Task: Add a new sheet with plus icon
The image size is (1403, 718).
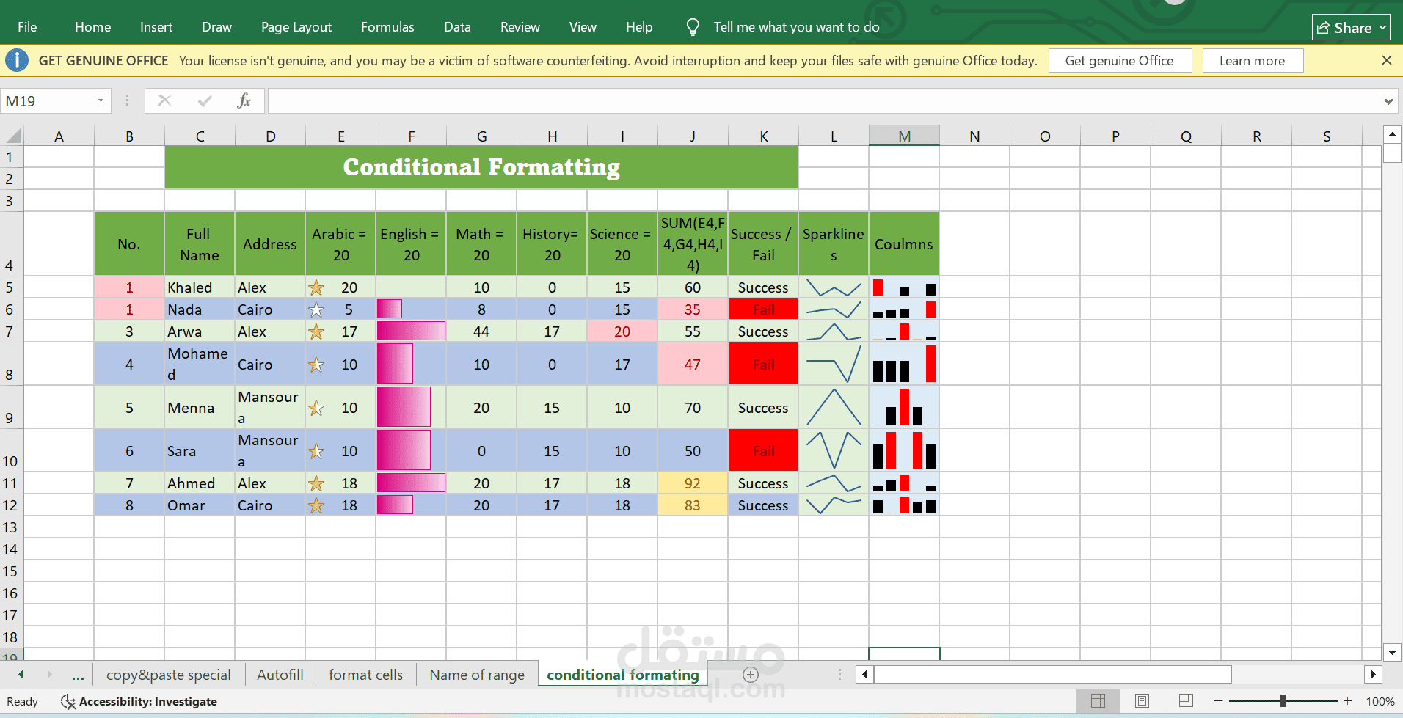Action: (x=750, y=675)
